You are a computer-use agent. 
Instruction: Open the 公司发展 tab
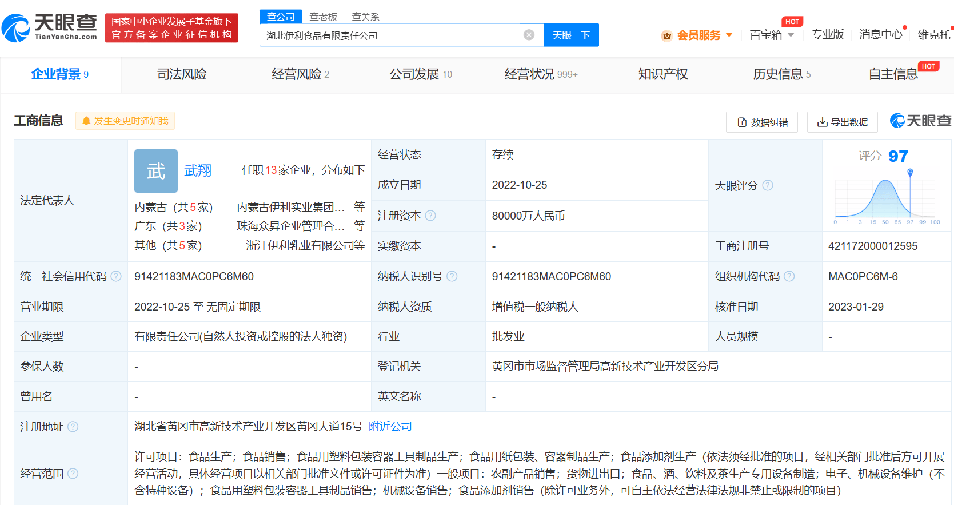coord(421,74)
